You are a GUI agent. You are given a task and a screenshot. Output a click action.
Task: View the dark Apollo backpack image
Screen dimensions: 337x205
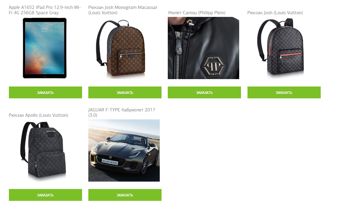pyautogui.click(x=43, y=150)
